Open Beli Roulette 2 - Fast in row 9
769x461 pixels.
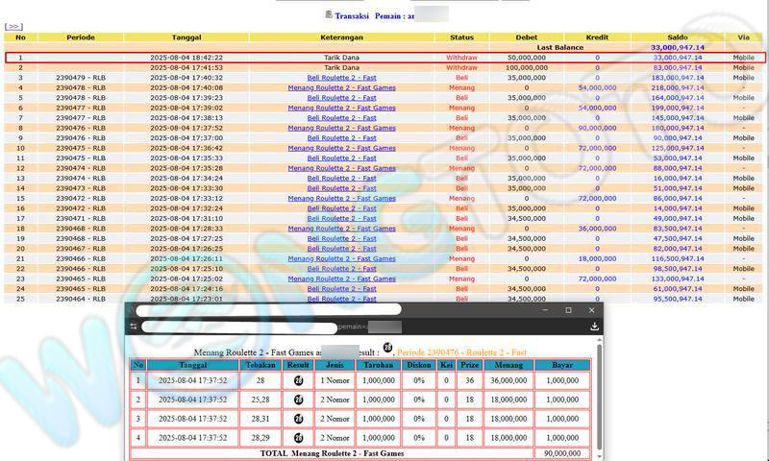[342, 138]
